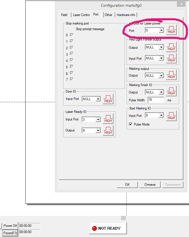Expand Door IO Input Port dropdown
The height and width of the screenshot is (237, 189).
[98, 99]
